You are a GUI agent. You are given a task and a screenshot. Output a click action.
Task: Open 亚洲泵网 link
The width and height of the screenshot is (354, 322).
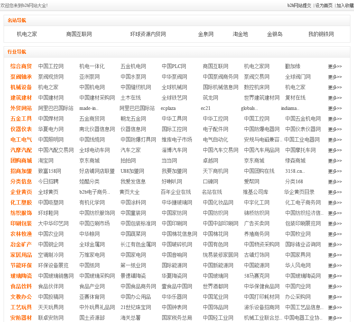tap(90, 77)
